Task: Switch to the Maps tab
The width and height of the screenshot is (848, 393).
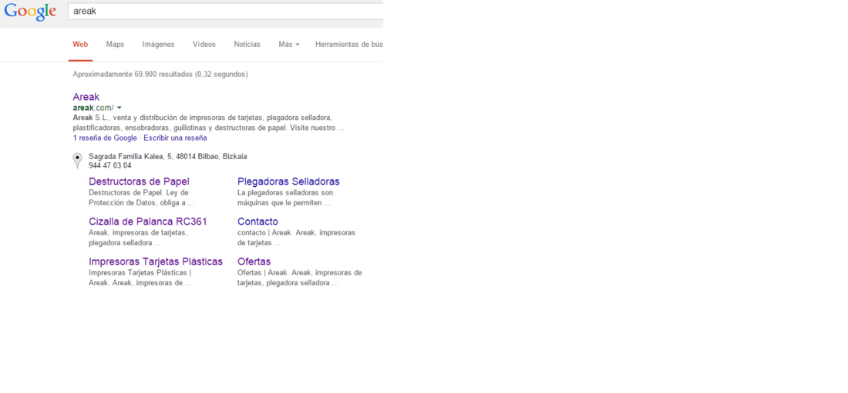Action: click(x=115, y=45)
